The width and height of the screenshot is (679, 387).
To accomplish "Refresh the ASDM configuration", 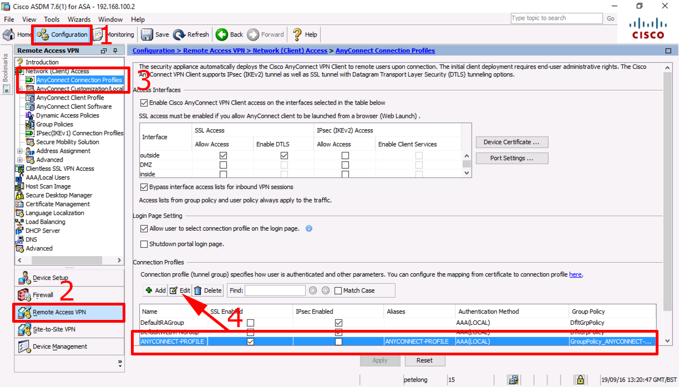I will pyautogui.click(x=191, y=34).
